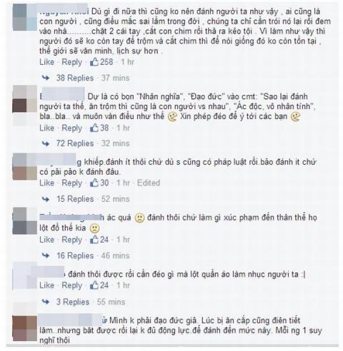Reply to the comment with 38 likes
The height and width of the screenshot is (351, 343).
(72, 128)
